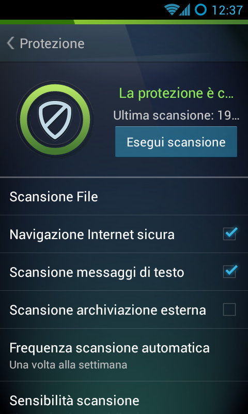Tap the blue circle sync icon
248x414 pixels.
pos(201,10)
